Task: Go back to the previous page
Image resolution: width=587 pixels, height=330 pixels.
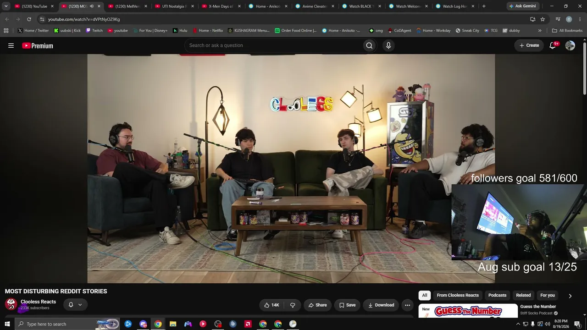Action: (7, 19)
